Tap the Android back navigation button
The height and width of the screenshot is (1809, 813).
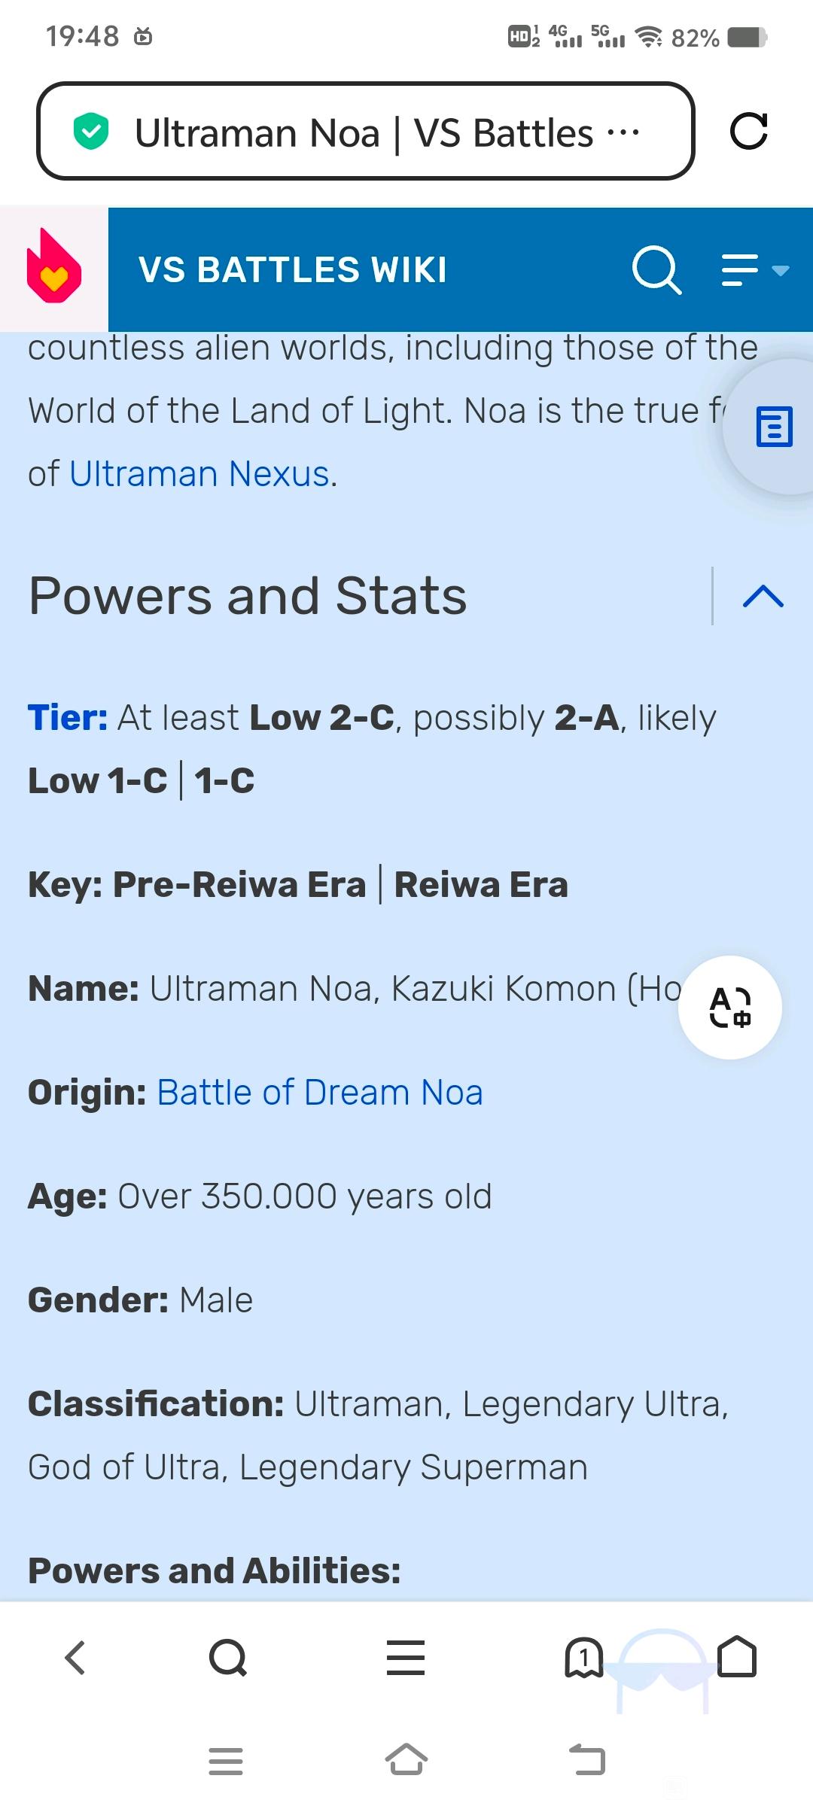pos(587,1759)
